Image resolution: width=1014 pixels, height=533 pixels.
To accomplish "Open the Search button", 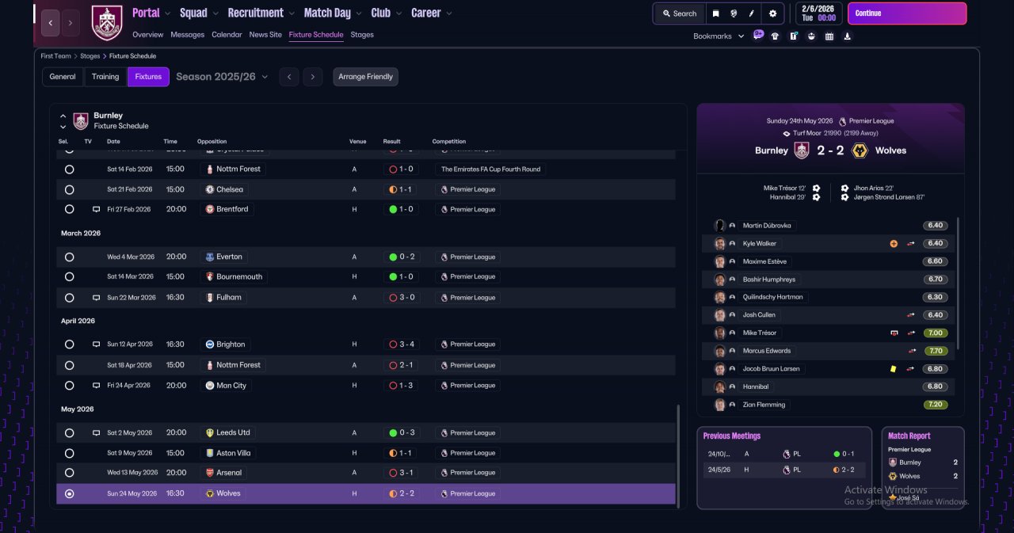I will tap(680, 13).
